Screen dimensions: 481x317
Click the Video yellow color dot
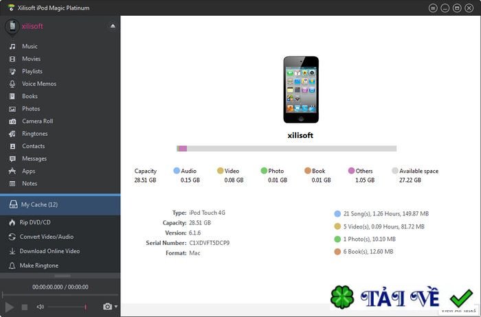click(221, 171)
